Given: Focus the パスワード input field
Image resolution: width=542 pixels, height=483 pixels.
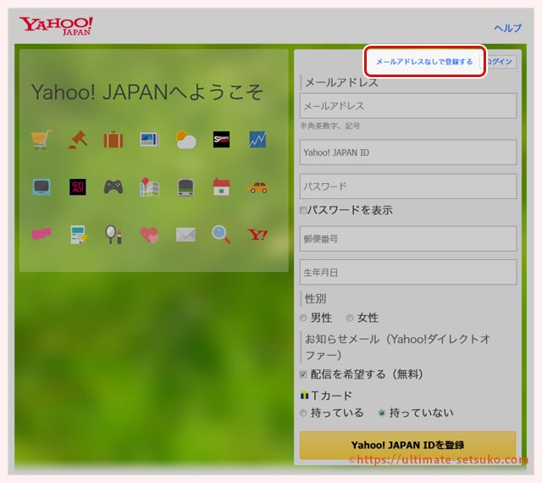Looking at the screenshot, I should pos(408,186).
